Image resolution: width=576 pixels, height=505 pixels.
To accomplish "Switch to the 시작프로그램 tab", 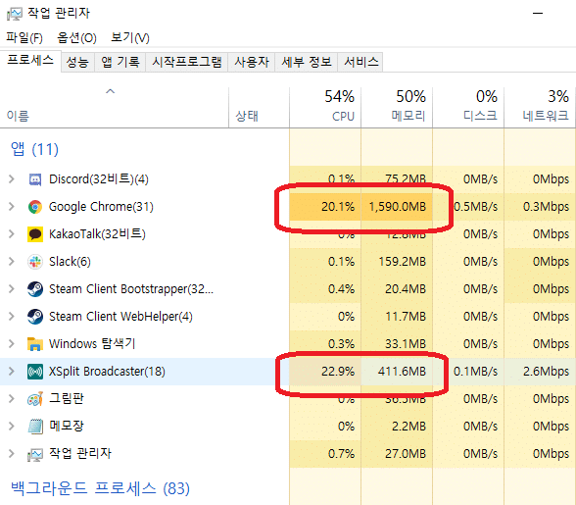I will 186,62.
